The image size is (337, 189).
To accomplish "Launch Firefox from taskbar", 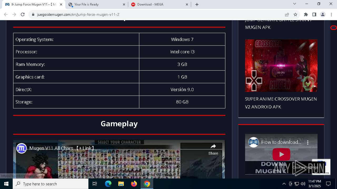I will click(x=134, y=184).
